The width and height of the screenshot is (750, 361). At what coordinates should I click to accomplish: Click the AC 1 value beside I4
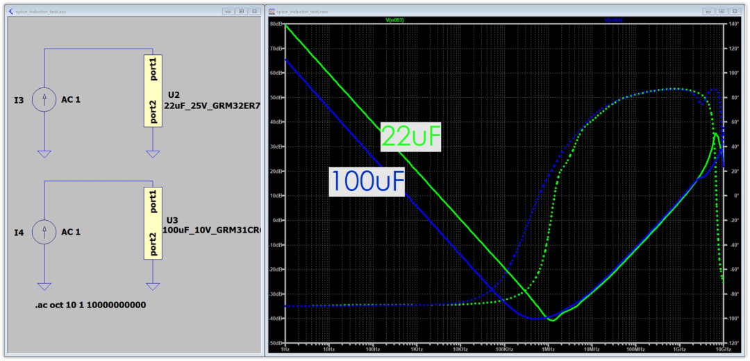pyautogui.click(x=71, y=232)
